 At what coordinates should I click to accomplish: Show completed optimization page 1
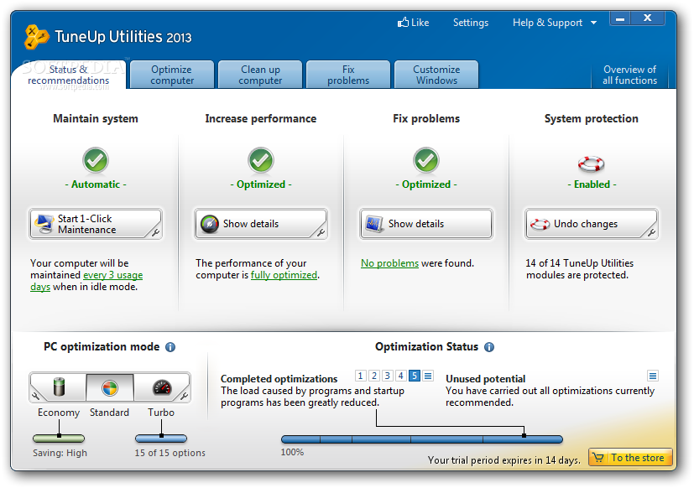click(360, 376)
